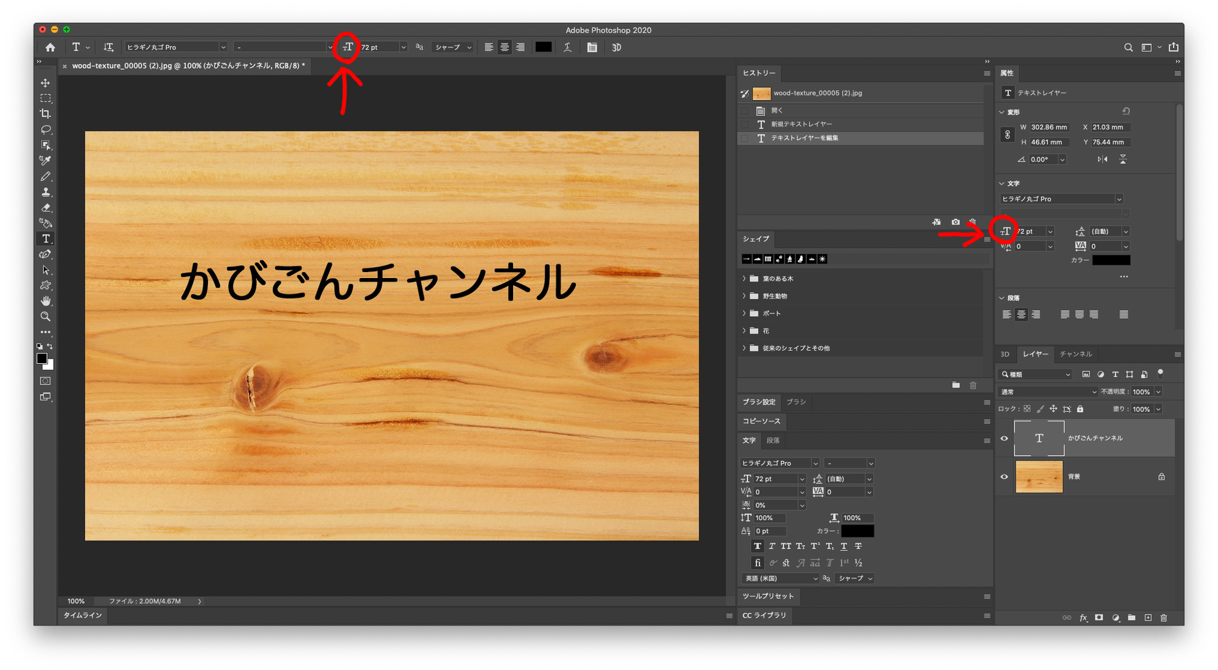Expand the 野生動物 shape group
The height and width of the screenshot is (670, 1218).
[744, 296]
